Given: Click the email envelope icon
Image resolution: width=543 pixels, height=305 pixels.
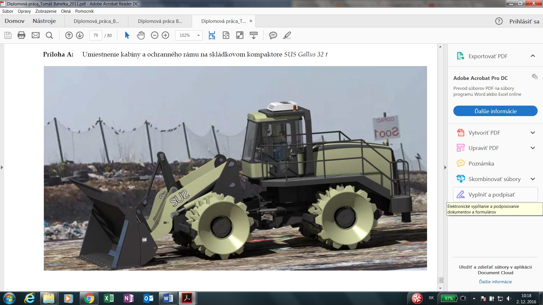Looking at the screenshot, I should pos(36,35).
